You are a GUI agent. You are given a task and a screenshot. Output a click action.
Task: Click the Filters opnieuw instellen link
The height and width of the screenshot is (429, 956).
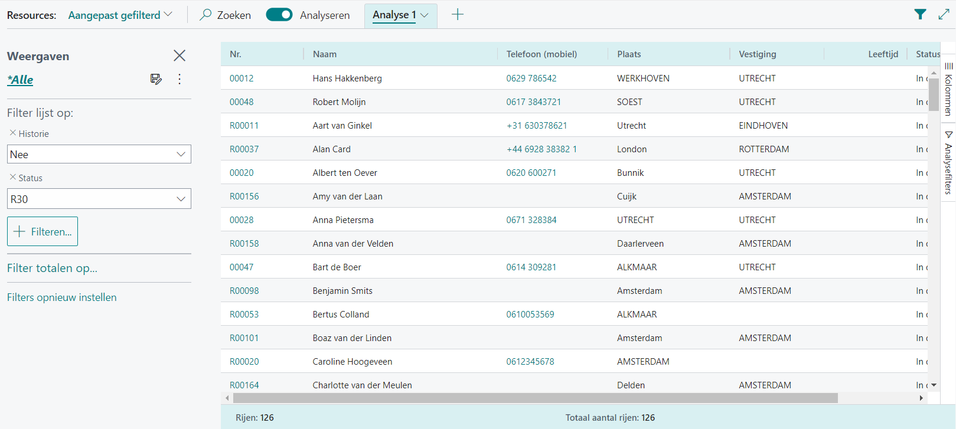[x=62, y=297]
